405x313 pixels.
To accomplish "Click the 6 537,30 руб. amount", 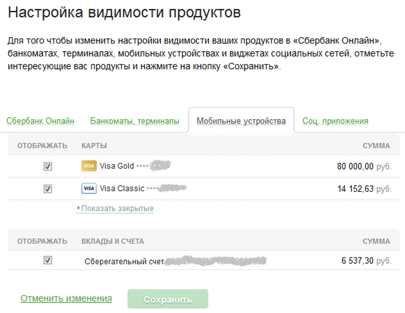I will pyautogui.click(x=367, y=260).
